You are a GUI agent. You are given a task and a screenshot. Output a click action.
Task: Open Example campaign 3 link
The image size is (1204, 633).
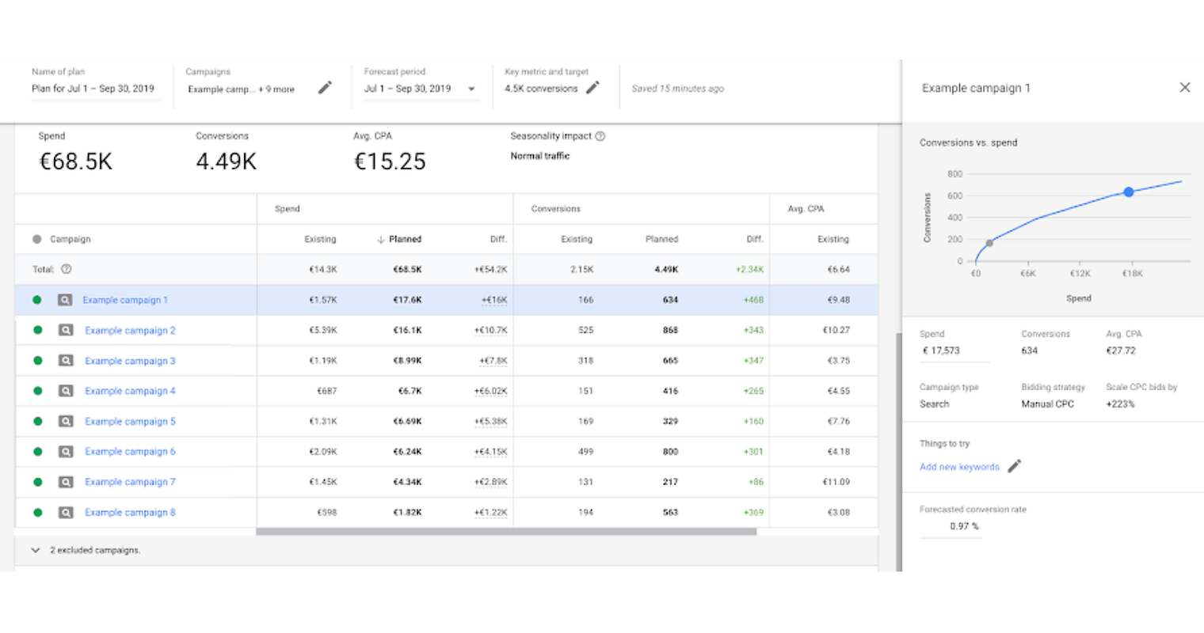[x=130, y=361]
